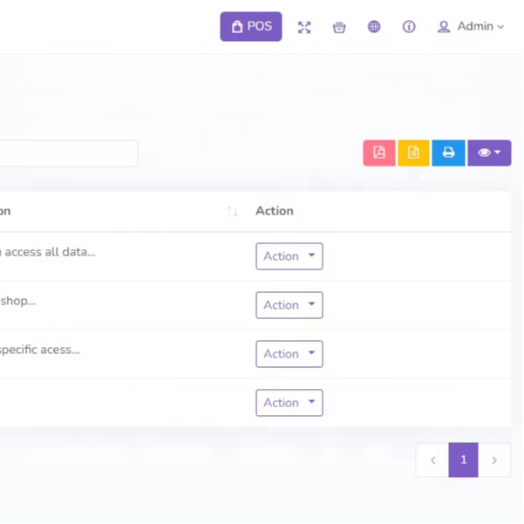Click the 'shop...' description text

coord(18,301)
